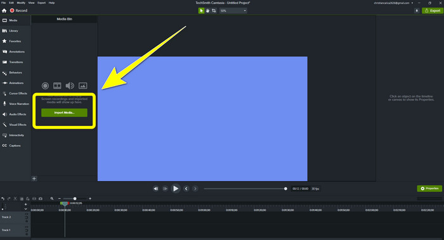Activate the canvas Crop tool
This screenshot has width=444, height=240.
214,11
